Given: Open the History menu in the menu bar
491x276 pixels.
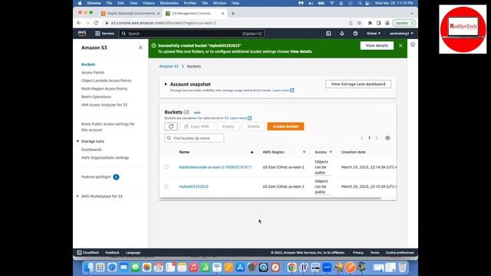Looking at the screenshot, I should (x=149, y=3).
